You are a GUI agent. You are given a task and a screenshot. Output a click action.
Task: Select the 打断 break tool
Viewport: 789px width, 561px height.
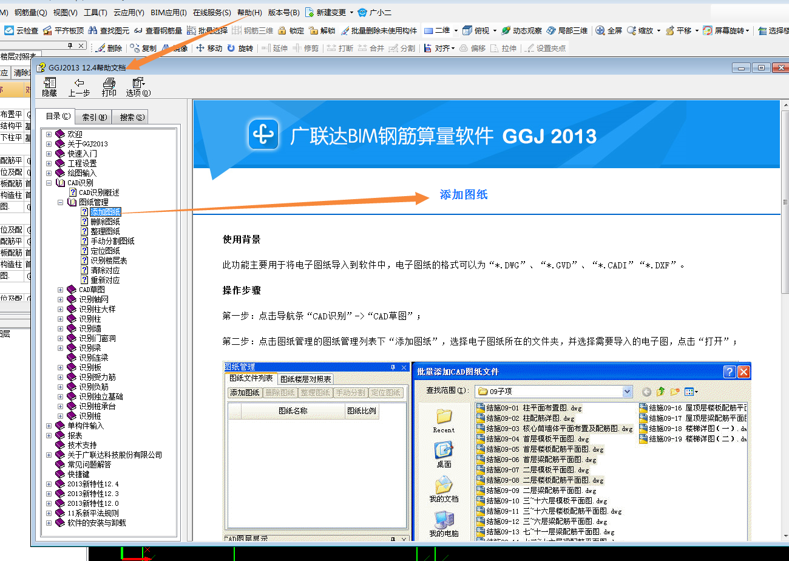pyautogui.click(x=340, y=48)
